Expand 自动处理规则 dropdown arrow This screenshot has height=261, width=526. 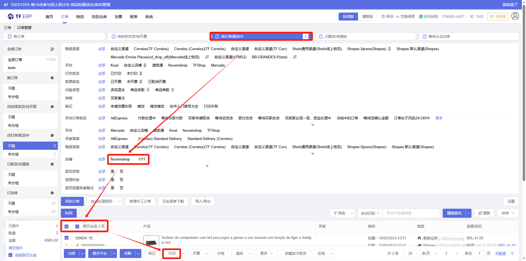click(119, 201)
